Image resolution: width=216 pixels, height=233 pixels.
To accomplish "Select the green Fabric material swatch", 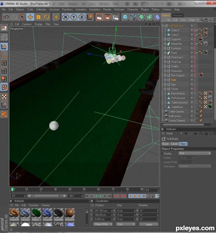I will click(x=36, y=215).
